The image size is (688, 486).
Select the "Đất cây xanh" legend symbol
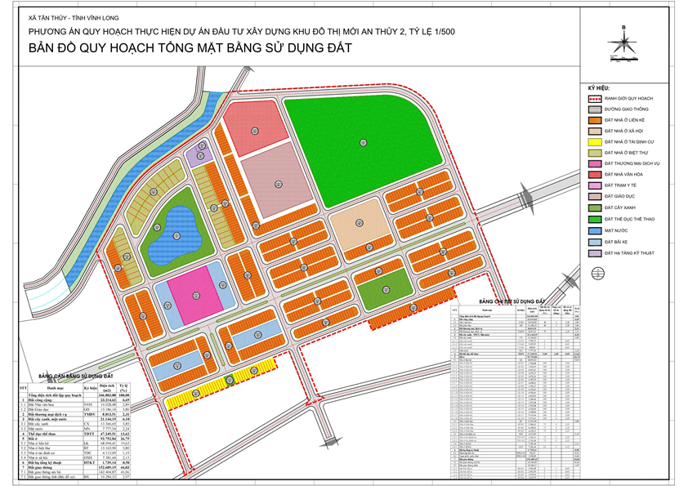tap(594, 206)
